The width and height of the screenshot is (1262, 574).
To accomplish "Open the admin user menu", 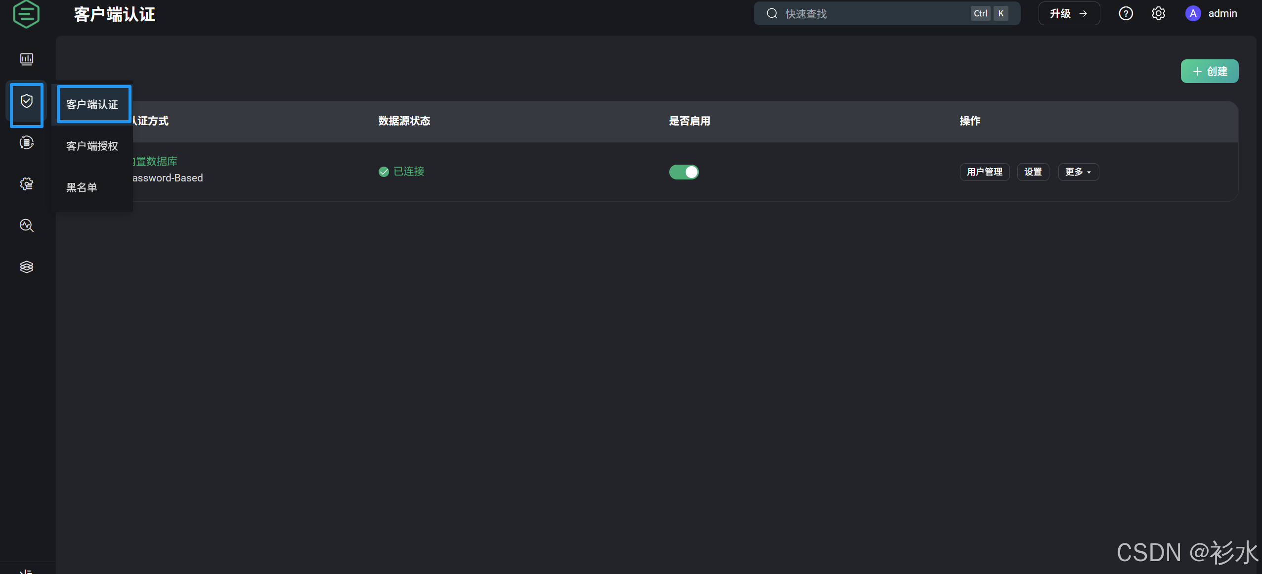I will (1212, 13).
